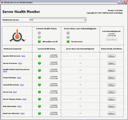
Task: Click the Server Memory Status component name
Action: pos(12,99)
